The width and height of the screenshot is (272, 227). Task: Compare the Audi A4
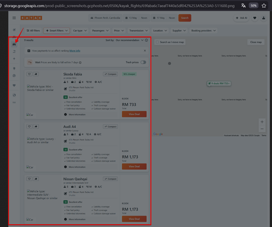[x=110, y=126]
